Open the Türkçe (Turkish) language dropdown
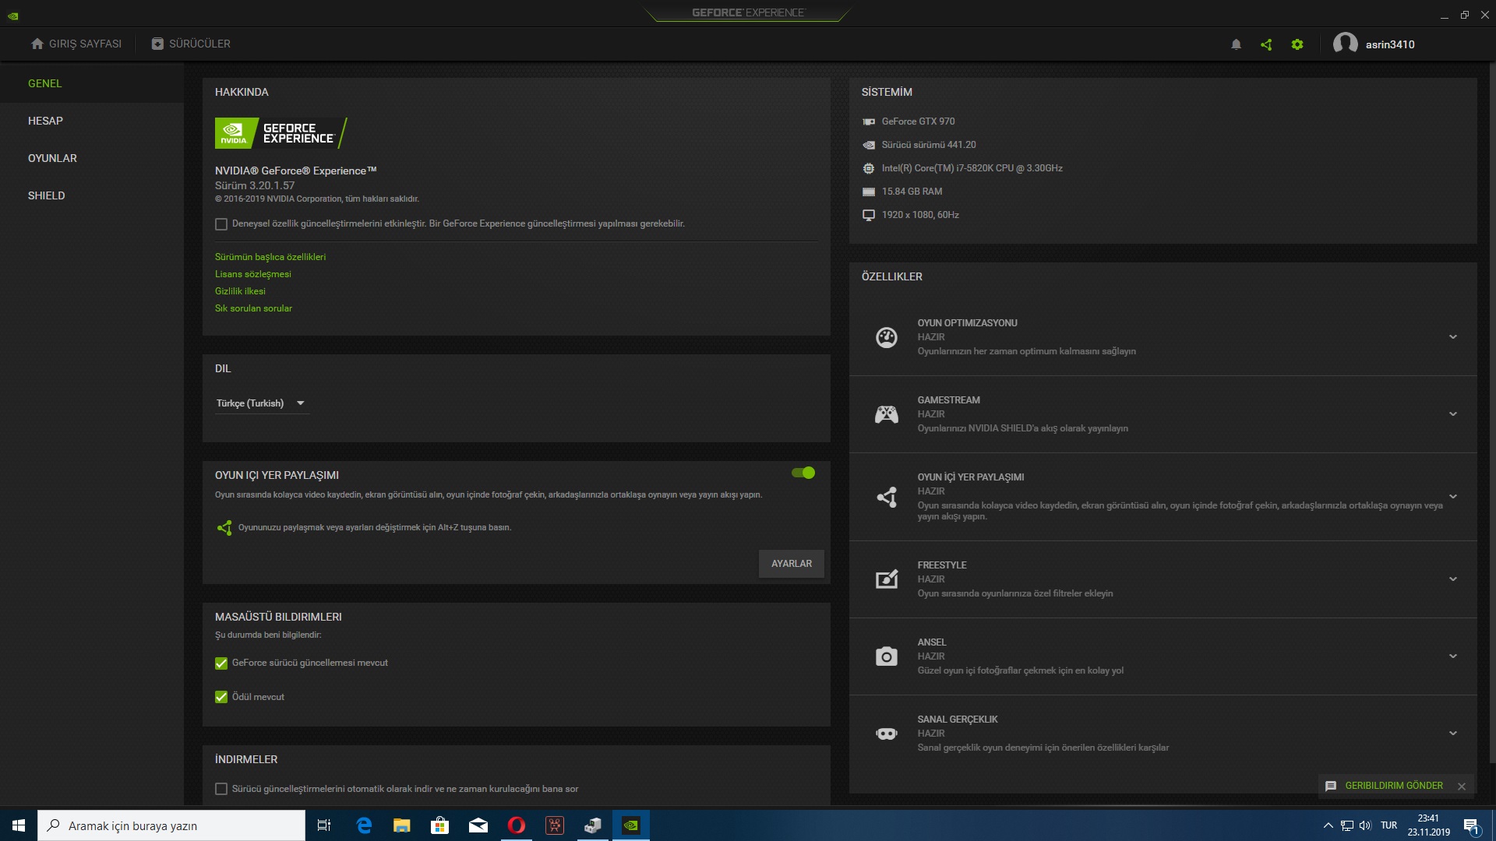 click(260, 403)
